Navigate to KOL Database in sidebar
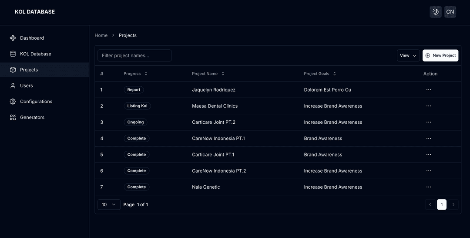470x238 pixels. (x=35, y=54)
